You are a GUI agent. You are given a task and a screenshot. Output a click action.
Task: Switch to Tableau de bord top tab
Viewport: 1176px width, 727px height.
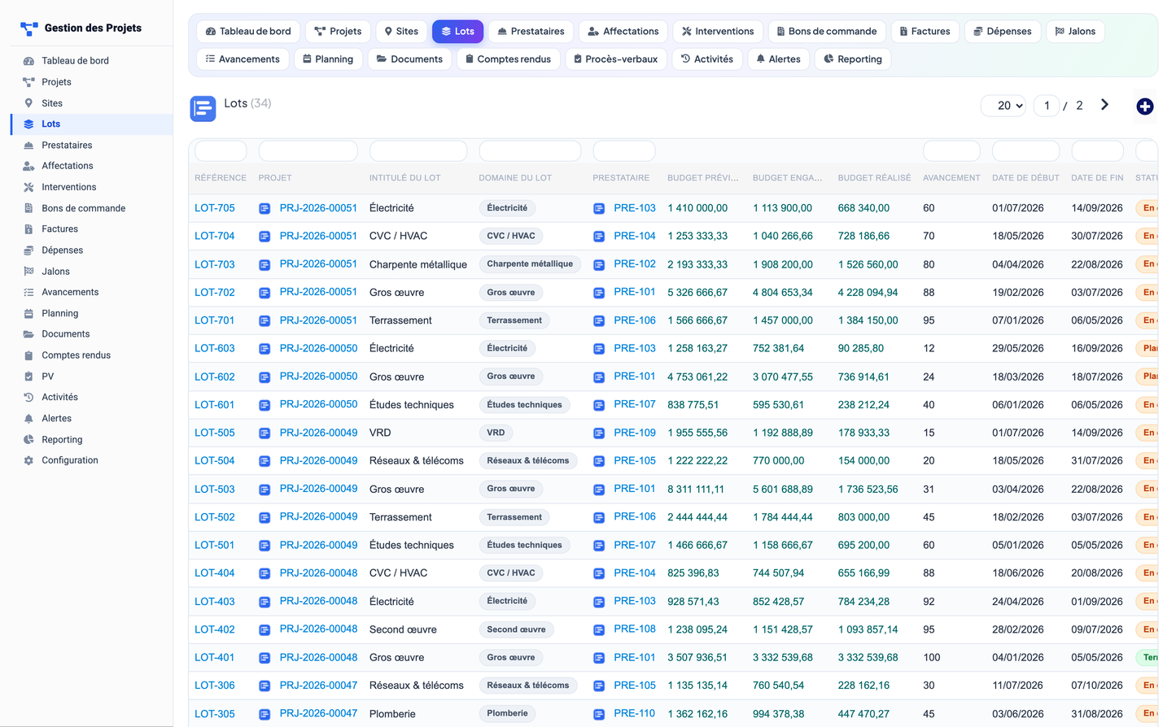[248, 32]
